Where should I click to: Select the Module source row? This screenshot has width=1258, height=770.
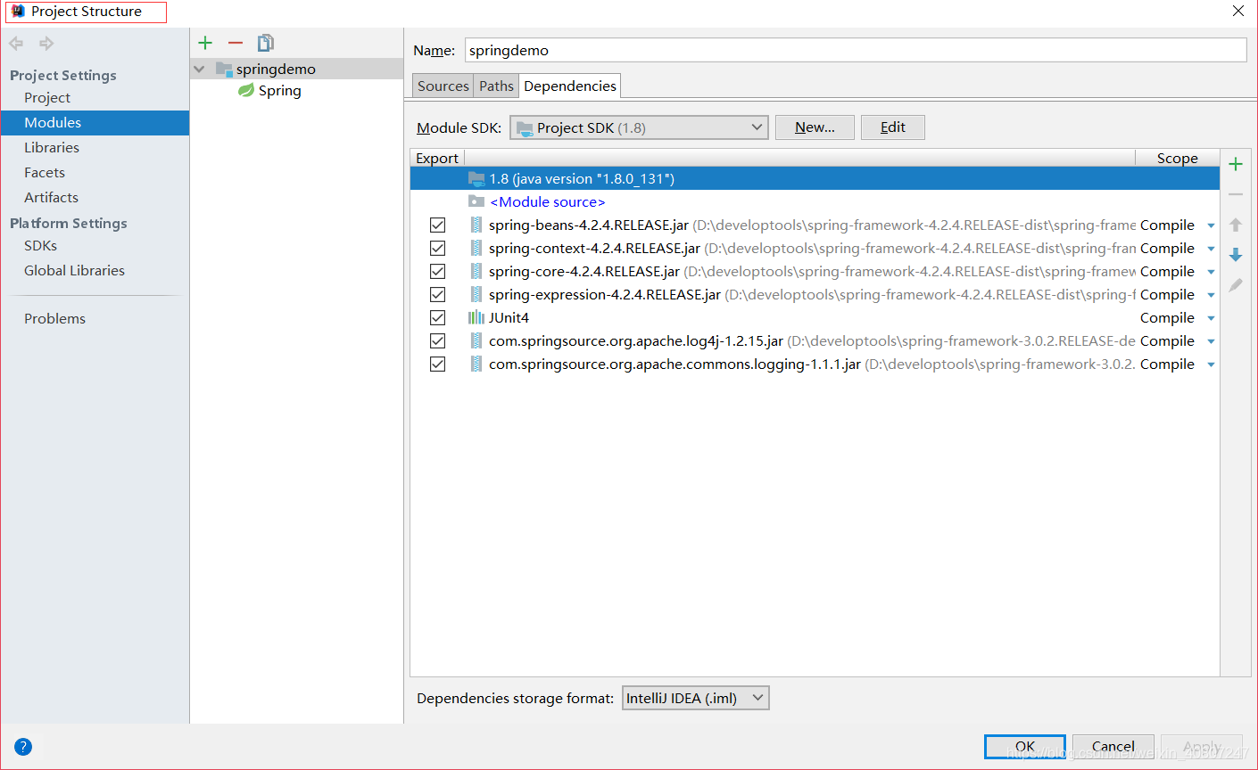tap(815, 201)
